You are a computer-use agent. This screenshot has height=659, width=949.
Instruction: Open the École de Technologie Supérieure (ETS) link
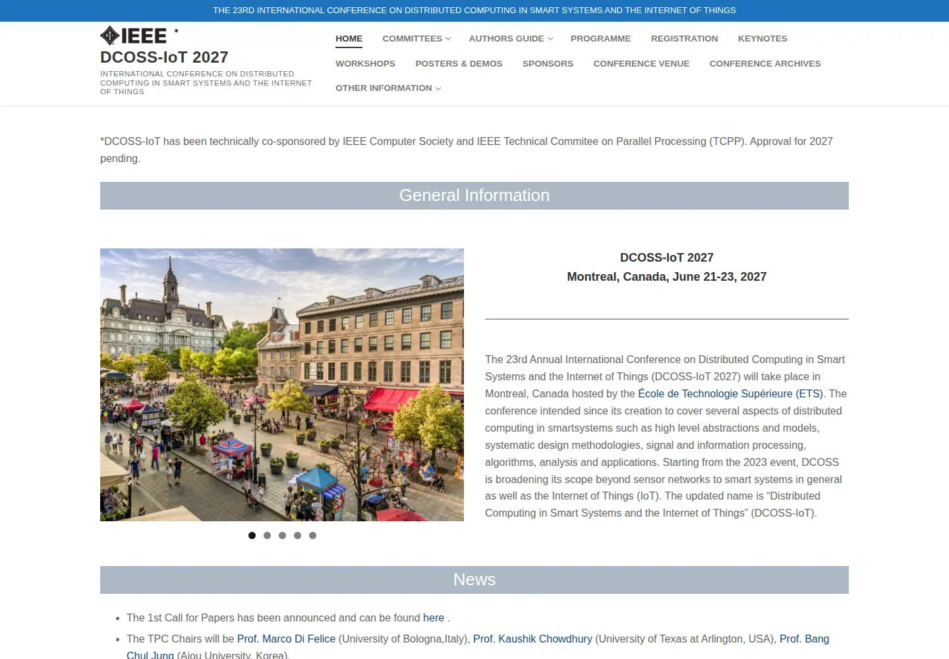click(730, 393)
